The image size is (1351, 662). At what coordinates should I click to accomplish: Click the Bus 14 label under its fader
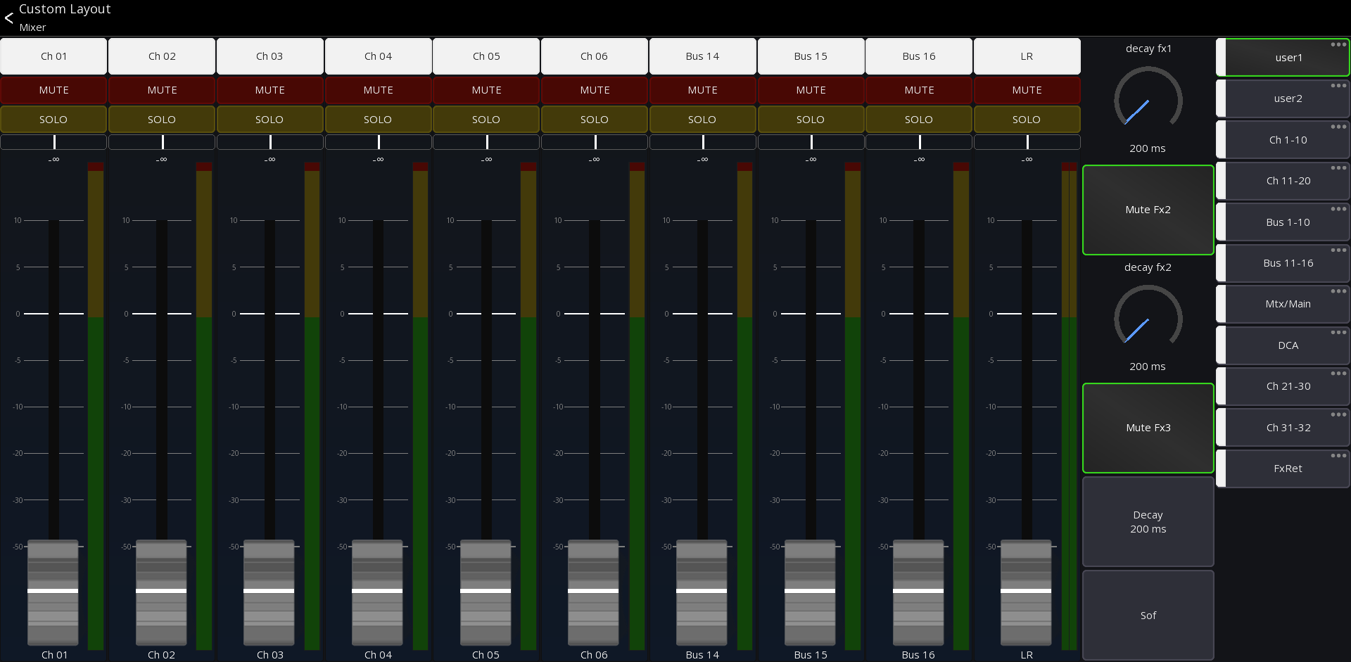pyautogui.click(x=702, y=655)
